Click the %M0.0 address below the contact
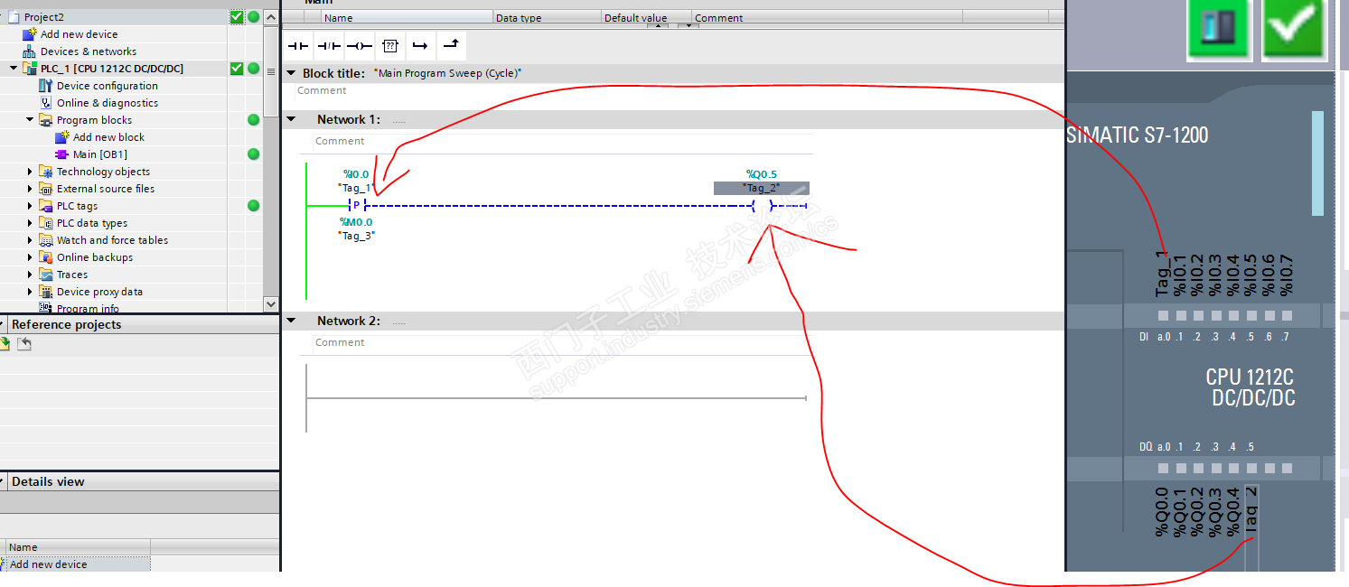Viewport: 1349px width, 587px height. click(356, 221)
